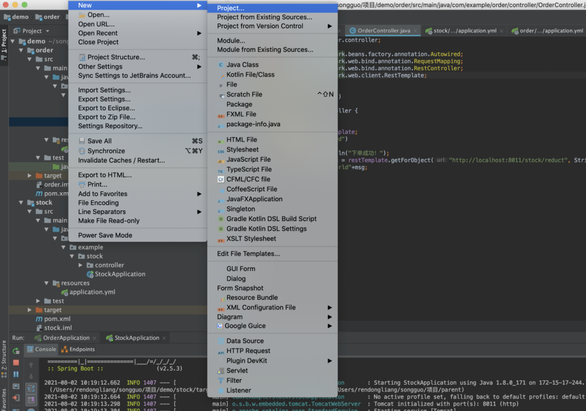The height and width of the screenshot is (411, 586).
Task: Select Power Save Mode menu item
Action: (138, 235)
